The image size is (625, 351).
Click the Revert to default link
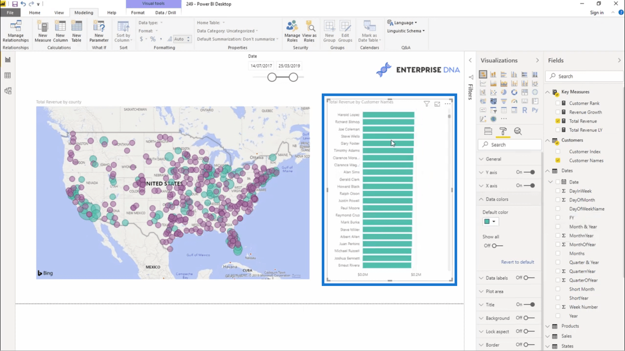(x=517, y=262)
